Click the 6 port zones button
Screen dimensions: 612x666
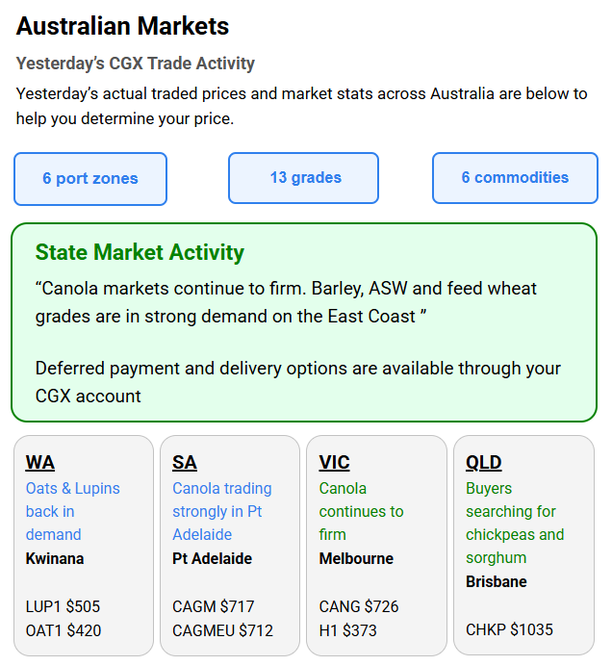click(x=90, y=179)
